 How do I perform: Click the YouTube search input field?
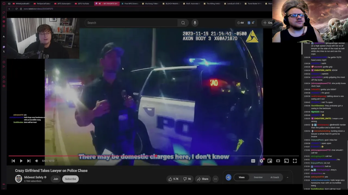[x=131, y=23]
